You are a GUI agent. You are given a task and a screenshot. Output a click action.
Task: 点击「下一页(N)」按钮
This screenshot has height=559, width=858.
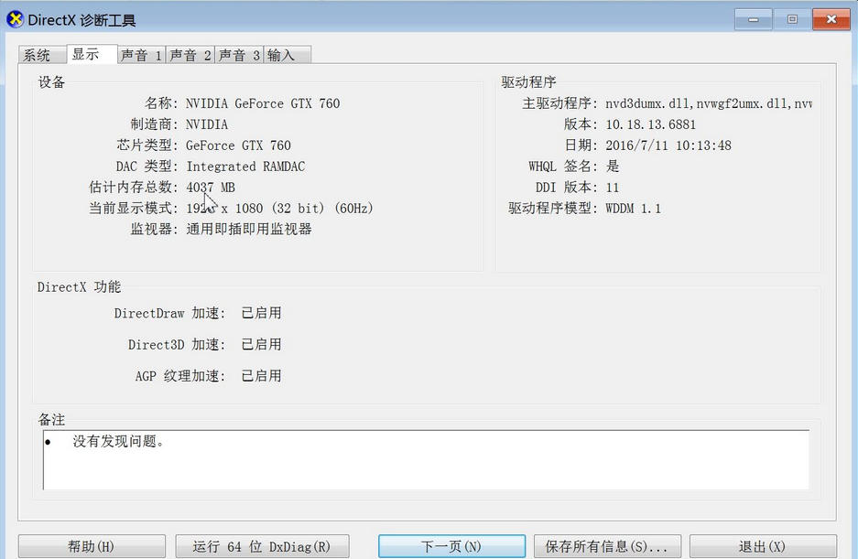451,545
